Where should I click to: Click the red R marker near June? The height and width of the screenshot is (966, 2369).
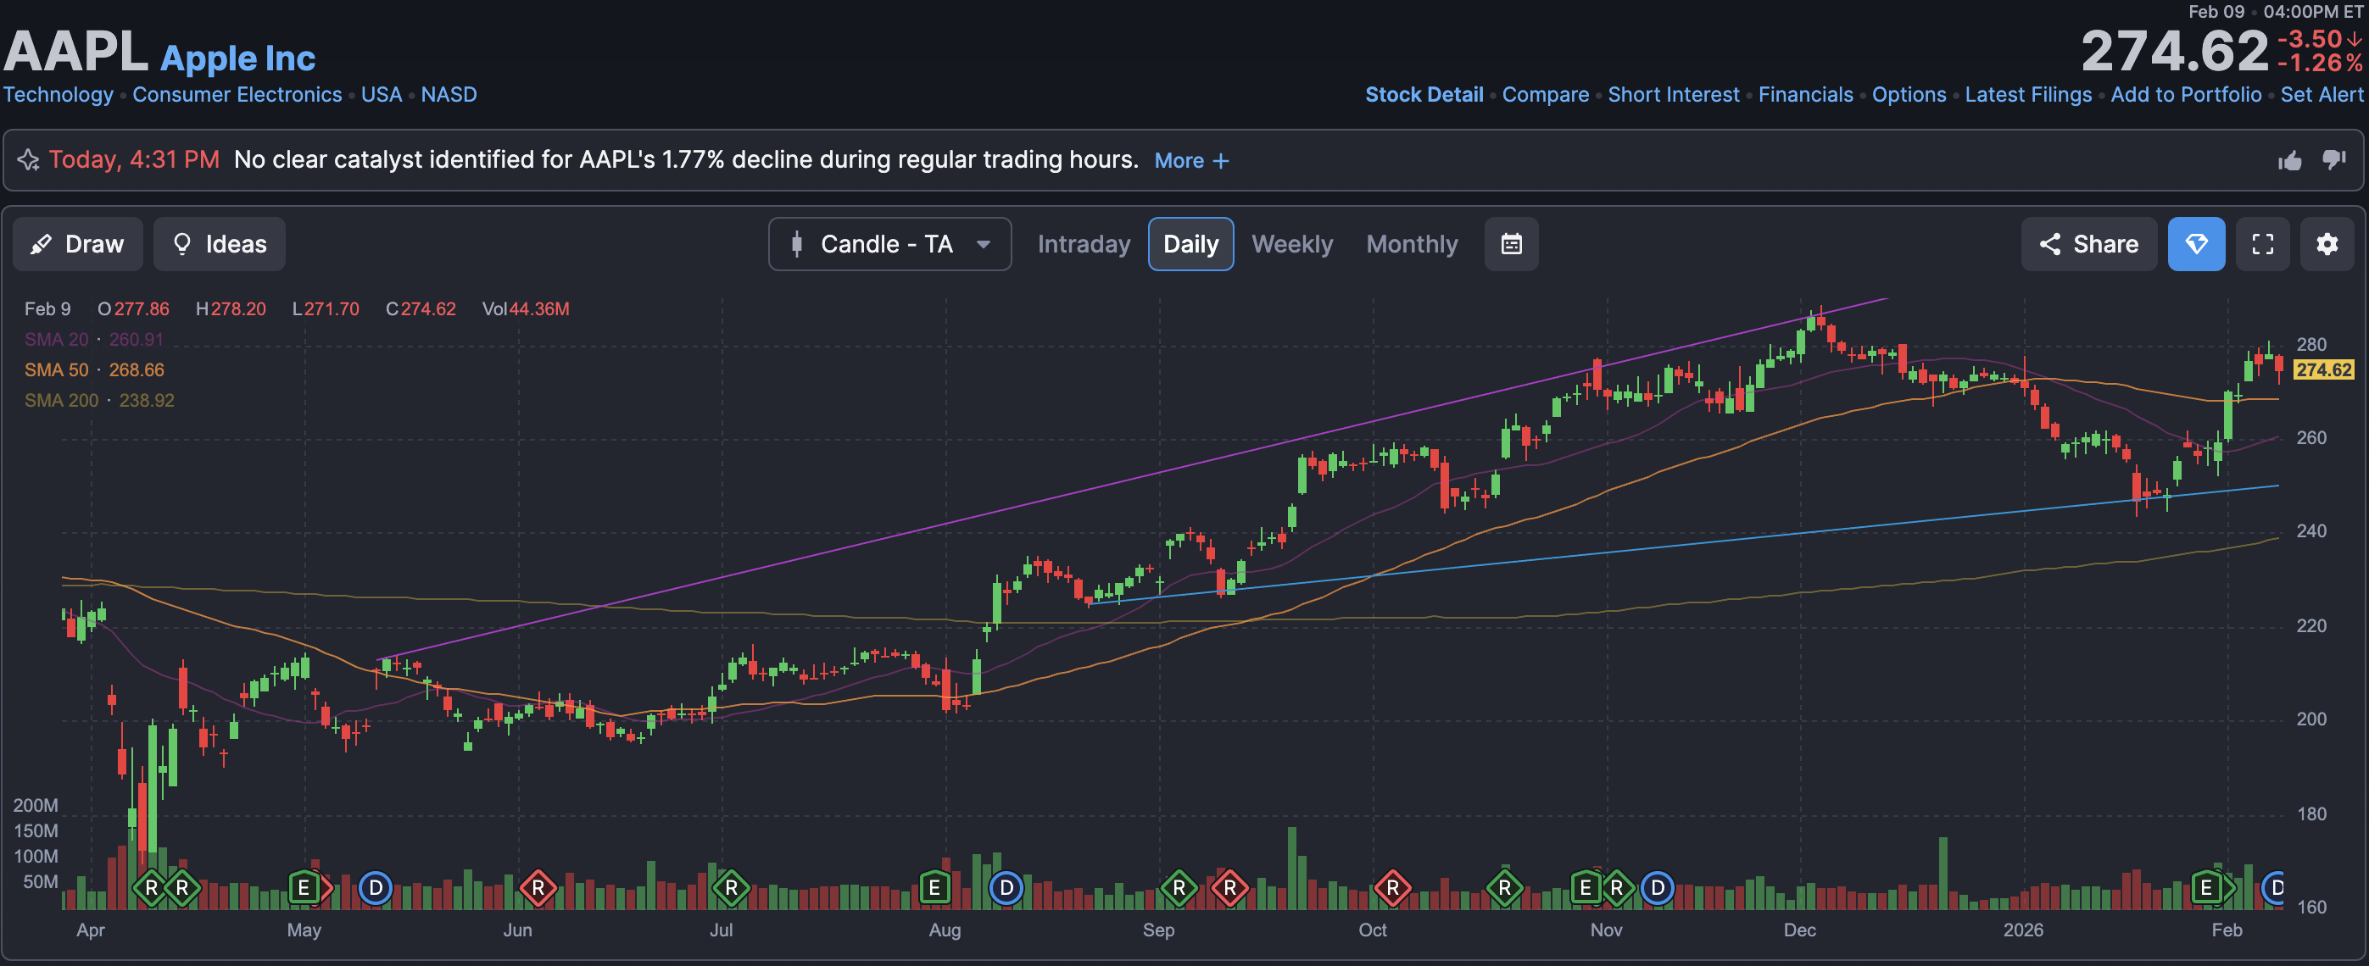point(538,888)
